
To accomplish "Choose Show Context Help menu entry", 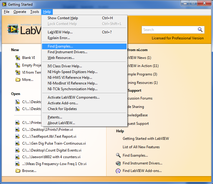I will coord(63,18).
